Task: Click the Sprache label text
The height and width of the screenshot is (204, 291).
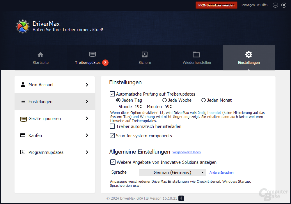Action: (119, 172)
